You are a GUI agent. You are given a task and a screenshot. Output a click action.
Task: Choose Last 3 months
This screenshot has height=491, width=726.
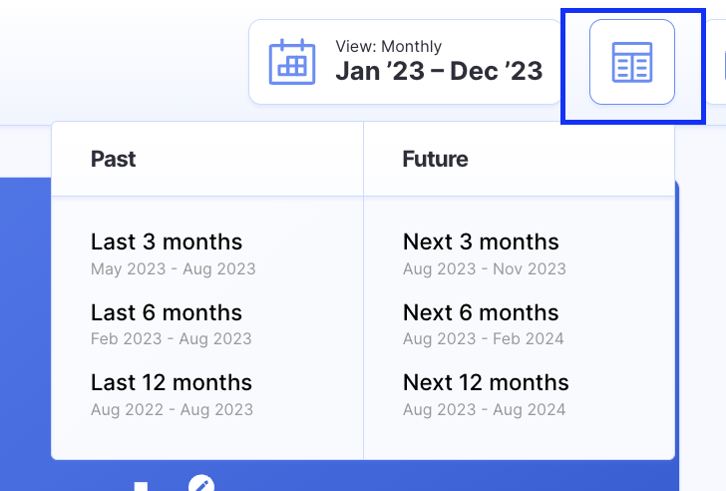(167, 242)
